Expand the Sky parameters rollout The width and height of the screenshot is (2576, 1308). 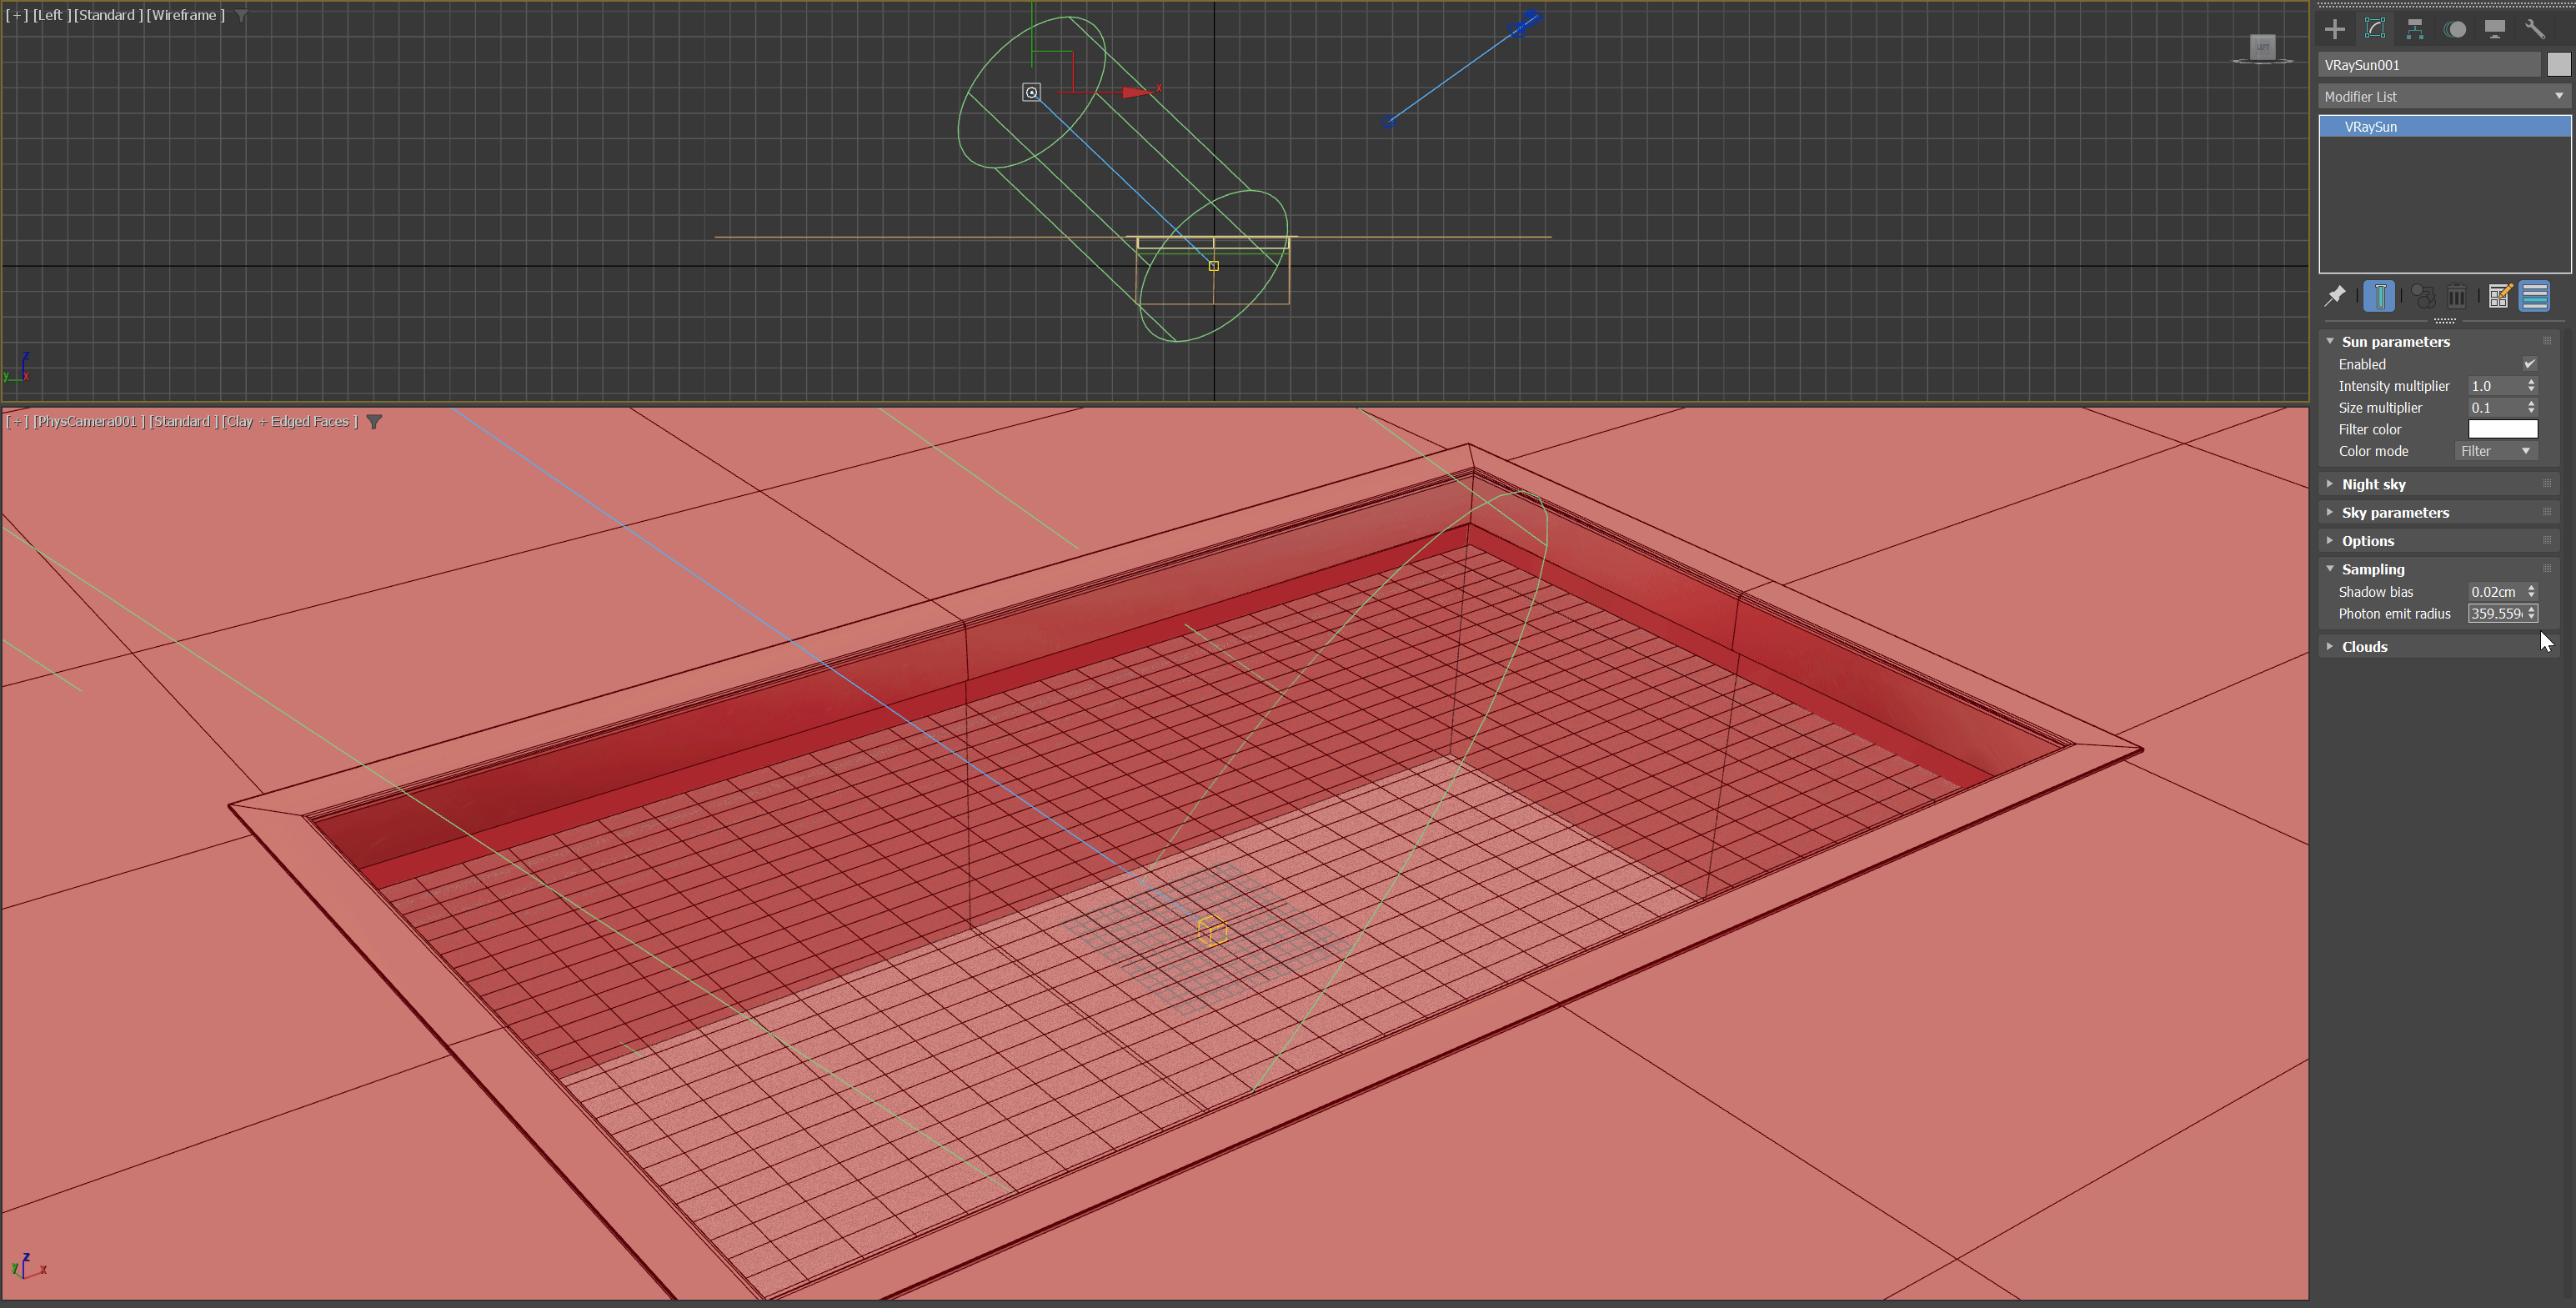click(x=2394, y=512)
